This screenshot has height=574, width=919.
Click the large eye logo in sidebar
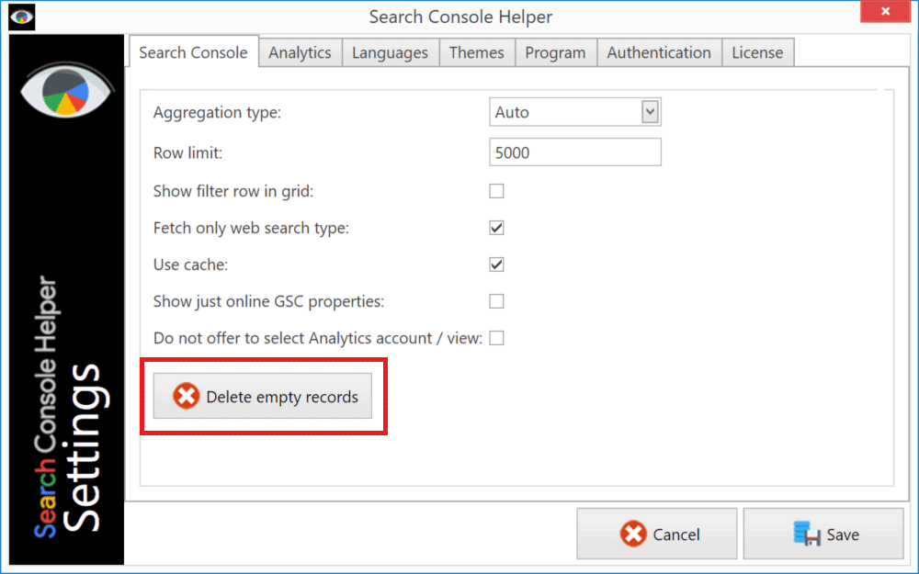[65, 91]
